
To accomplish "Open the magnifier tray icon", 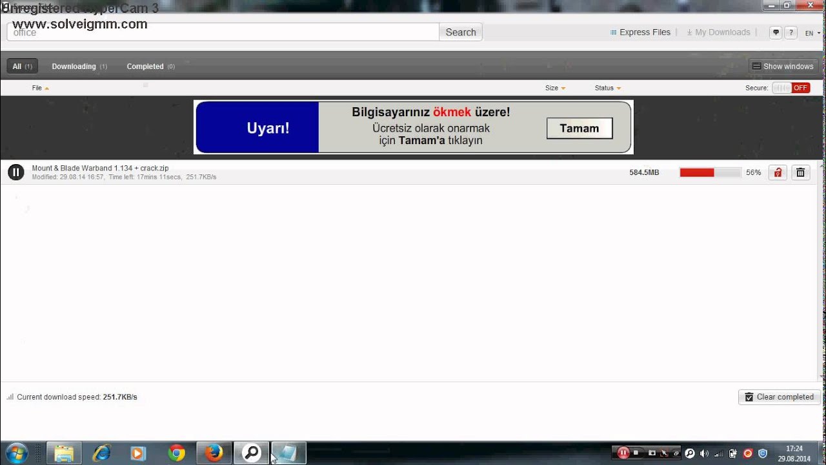I will pos(690,453).
